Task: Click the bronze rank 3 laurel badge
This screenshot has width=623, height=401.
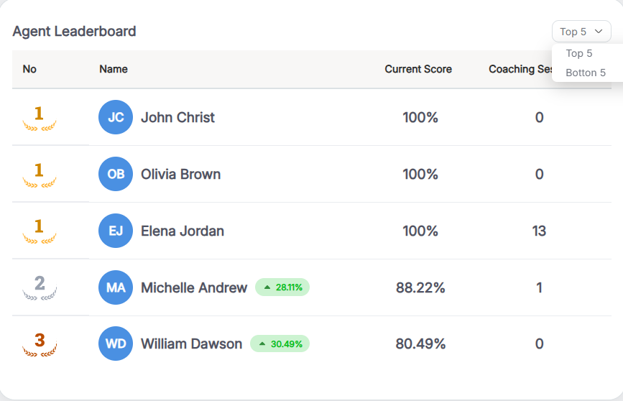Action: [40, 344]
